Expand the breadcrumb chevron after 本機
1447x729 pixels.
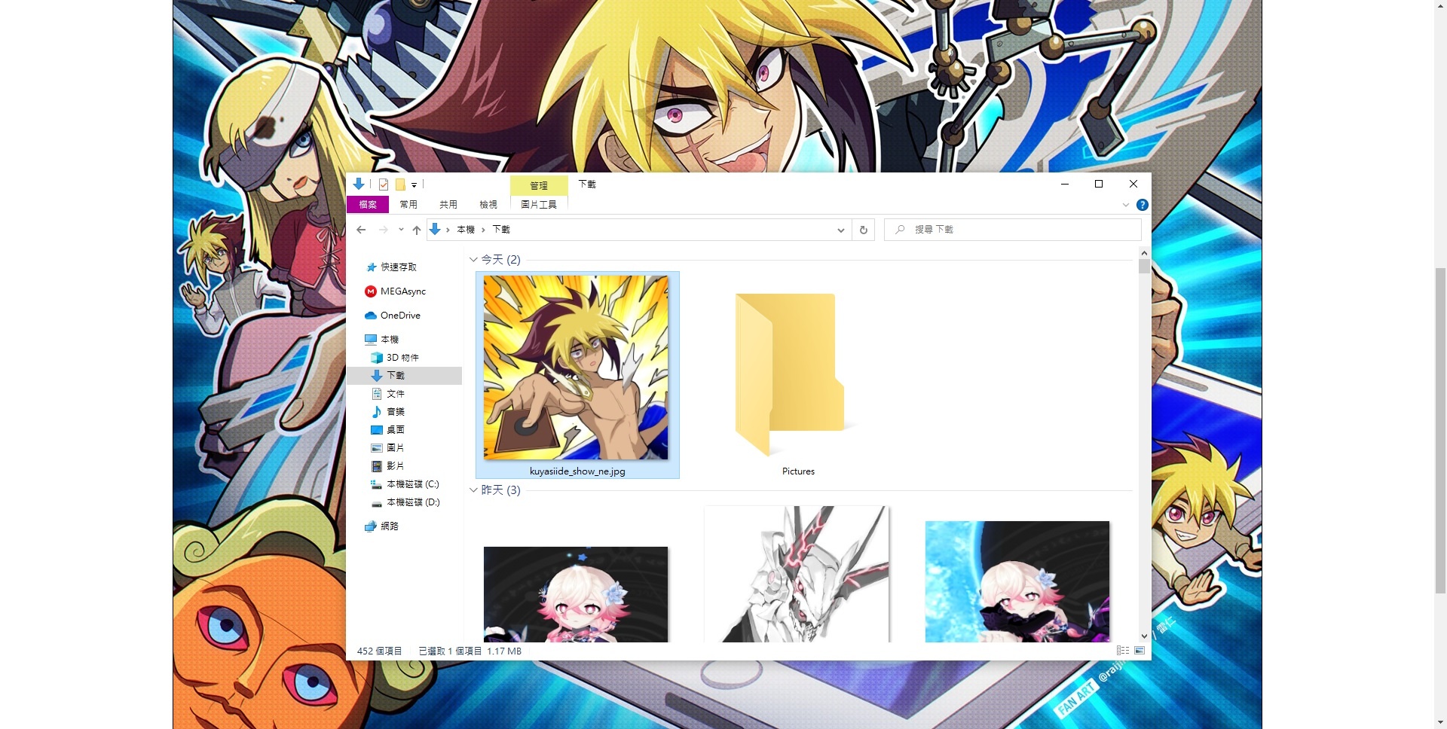coord(483,230)
